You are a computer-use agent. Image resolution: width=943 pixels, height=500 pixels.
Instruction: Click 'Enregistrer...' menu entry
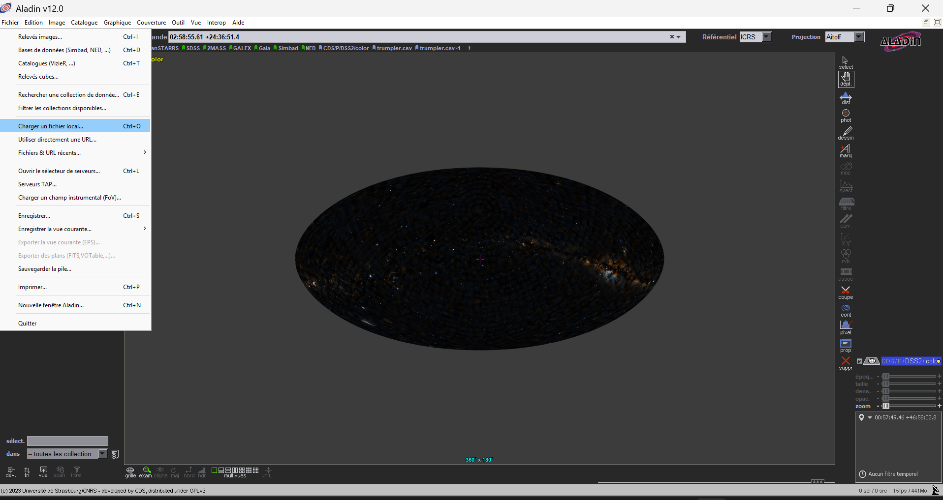[75, 216]
